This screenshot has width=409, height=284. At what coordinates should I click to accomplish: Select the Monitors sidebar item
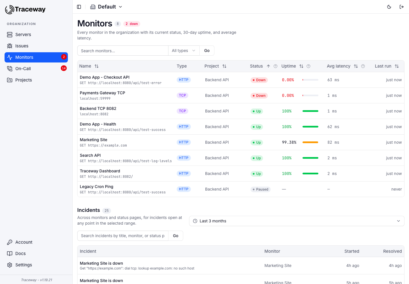coord(36,57)
